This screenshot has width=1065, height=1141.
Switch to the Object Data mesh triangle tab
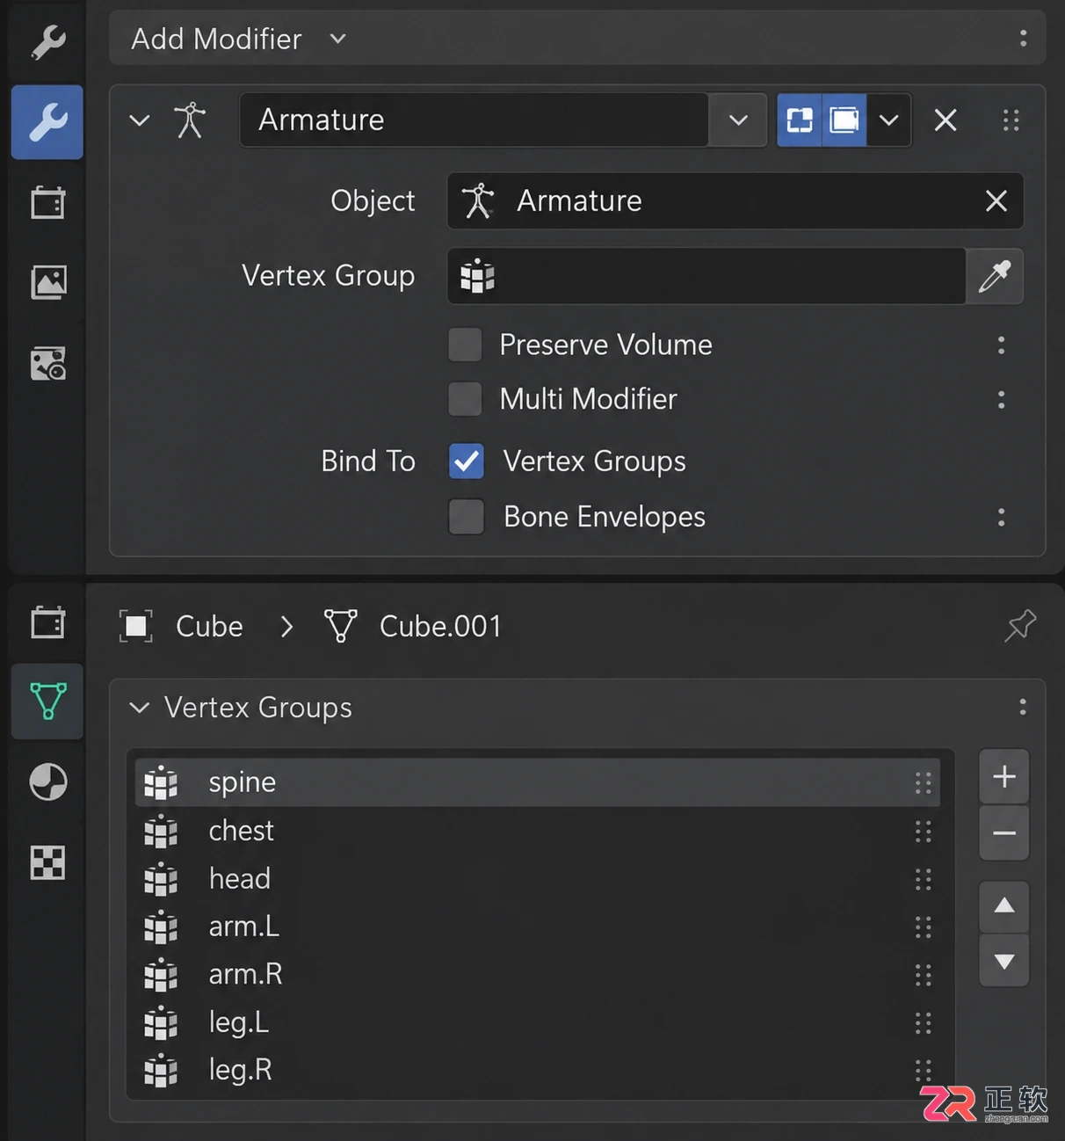click(x=47, y=701)
